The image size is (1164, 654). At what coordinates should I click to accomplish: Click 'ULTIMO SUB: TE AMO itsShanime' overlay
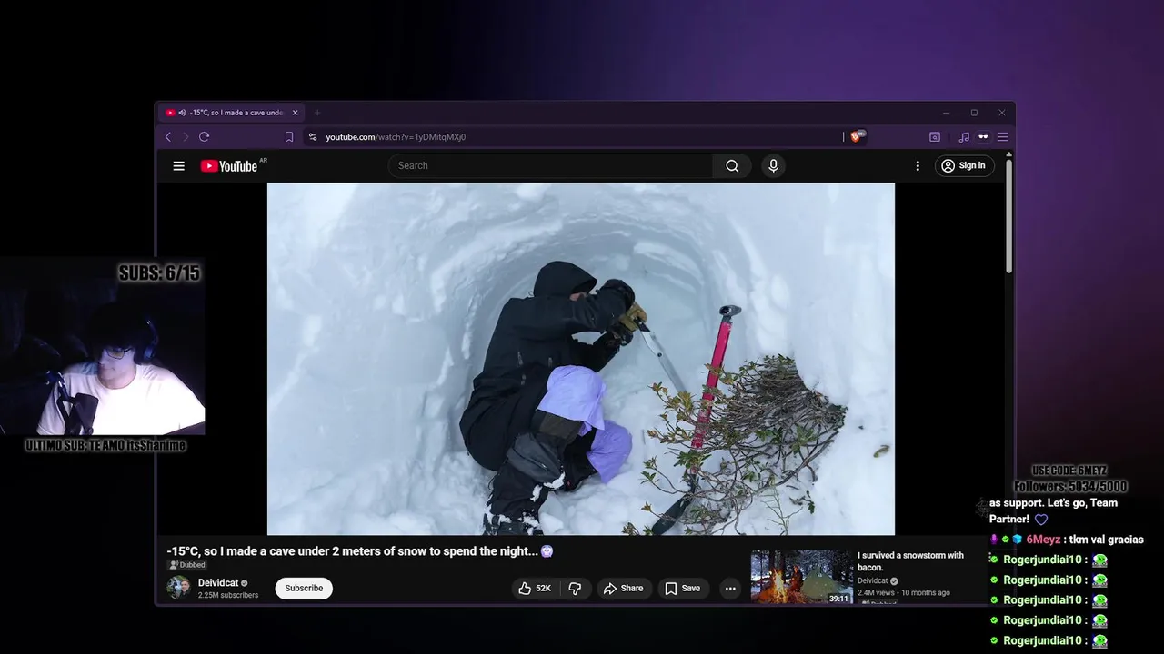click(x=105, y=445)
